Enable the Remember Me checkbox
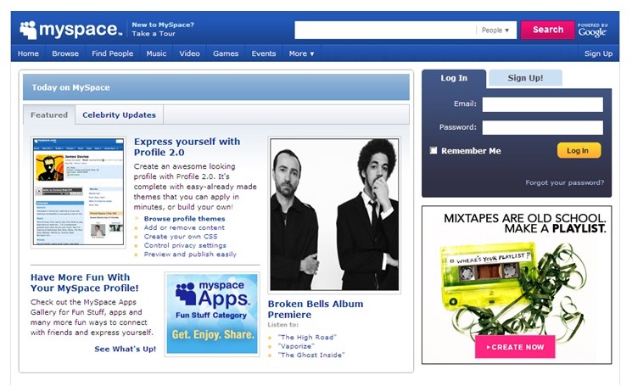Viewport: 632px width, 386px height. [433, 151]
